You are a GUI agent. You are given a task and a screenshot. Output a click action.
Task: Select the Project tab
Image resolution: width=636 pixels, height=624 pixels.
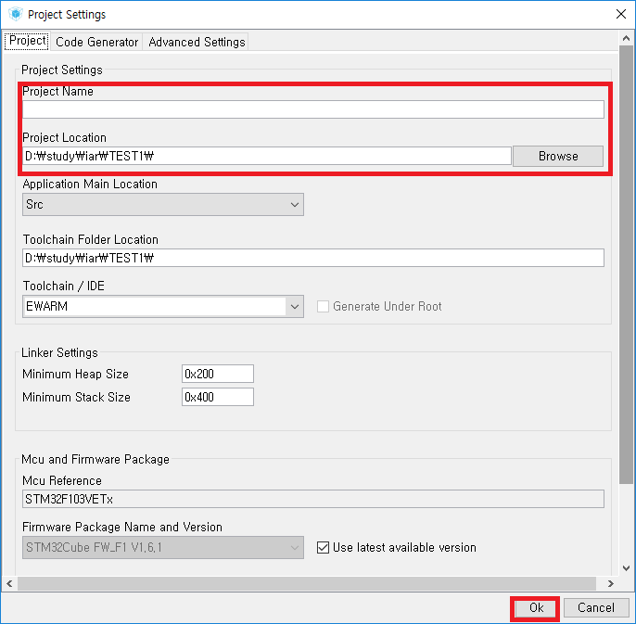click(x=27, y=41)
